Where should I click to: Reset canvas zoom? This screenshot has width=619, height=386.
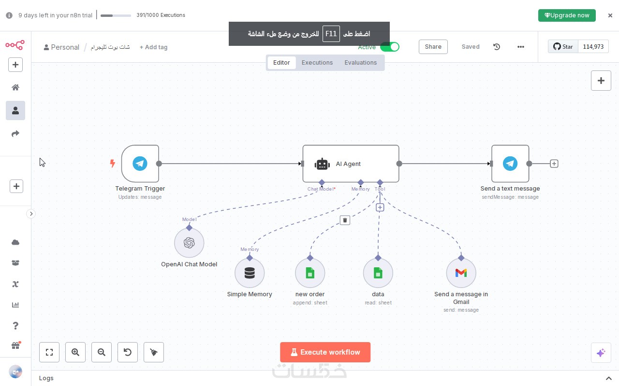point(128,352)
